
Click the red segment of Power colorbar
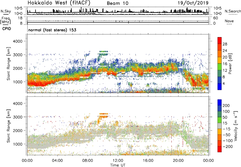click(220, 40)
